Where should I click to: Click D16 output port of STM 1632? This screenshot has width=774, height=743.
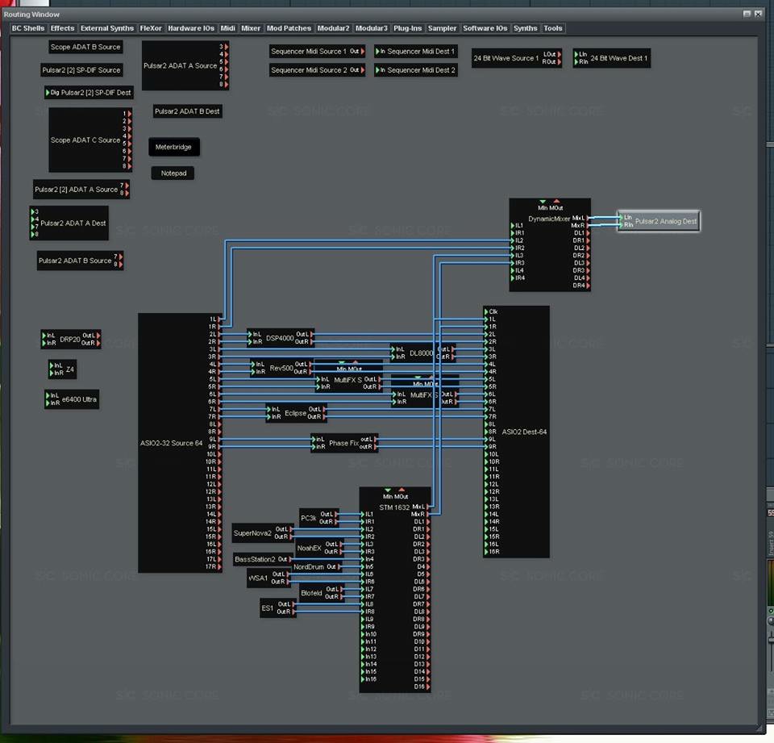pos(427,687)
